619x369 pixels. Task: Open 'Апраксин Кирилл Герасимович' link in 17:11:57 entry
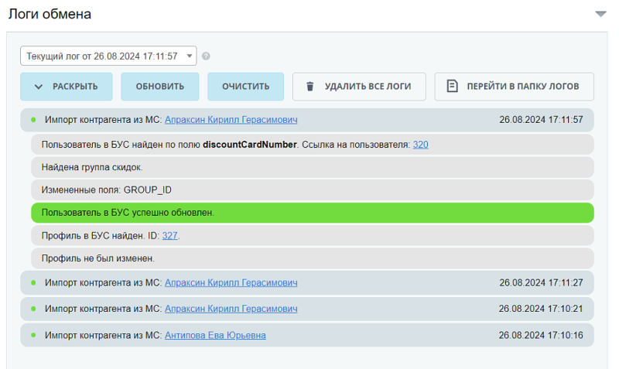231,120
